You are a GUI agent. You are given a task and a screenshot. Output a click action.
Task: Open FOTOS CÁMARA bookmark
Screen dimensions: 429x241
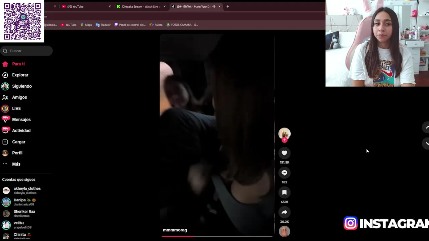[x=182, y=25]
